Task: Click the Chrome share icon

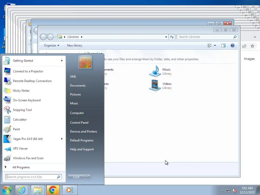Action: pyautogui.click(x=244, y=46)
